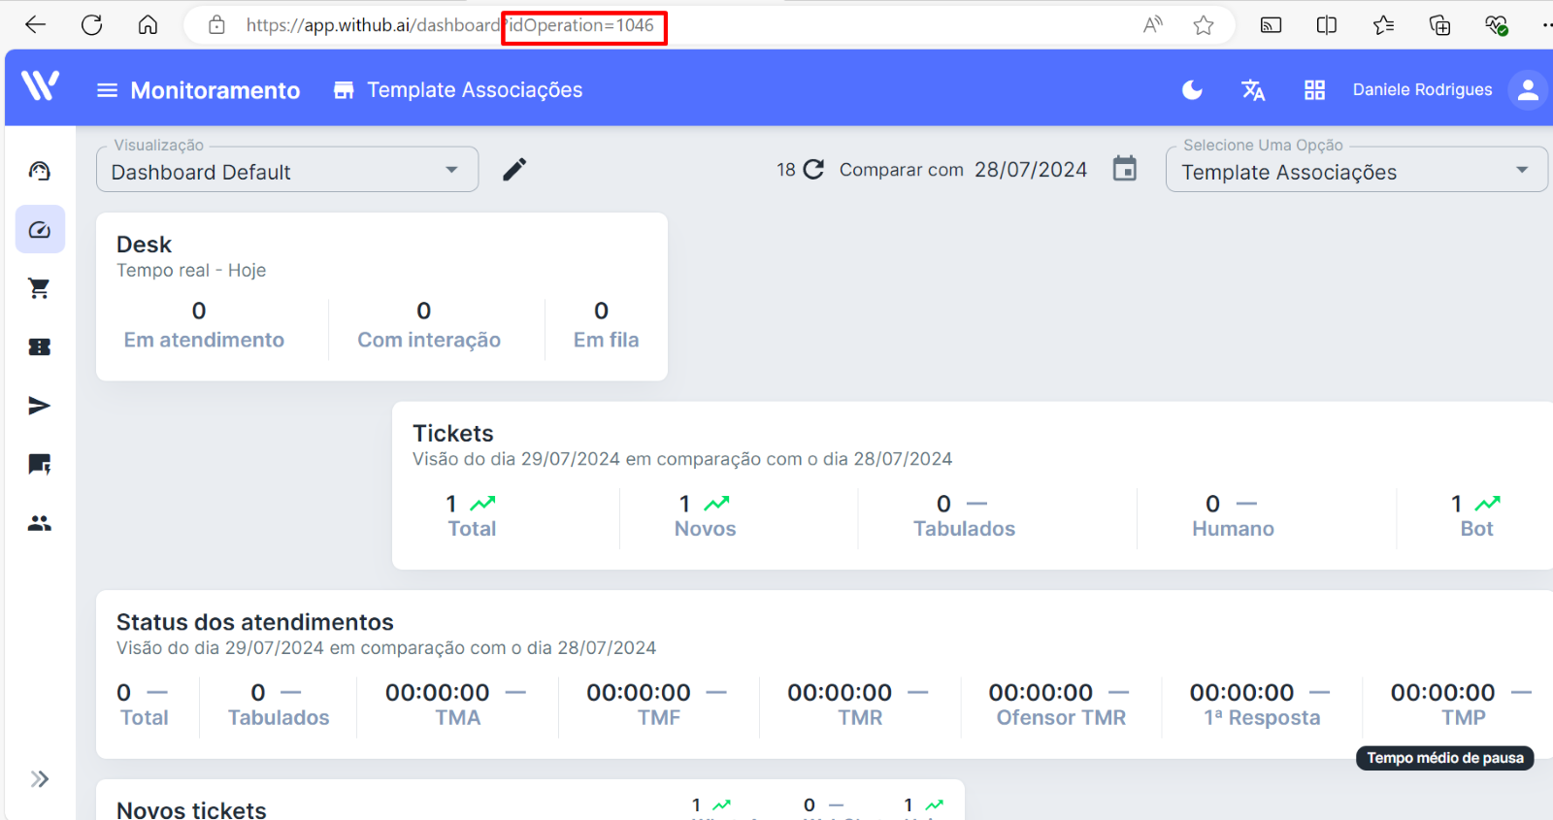Open the ticket icon in sidebar
The image size is (1553, 820).
pyautogui.click(x=40, y=347)
